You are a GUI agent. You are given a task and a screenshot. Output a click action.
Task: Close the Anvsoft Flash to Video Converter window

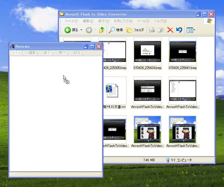[x=211, y=14]
